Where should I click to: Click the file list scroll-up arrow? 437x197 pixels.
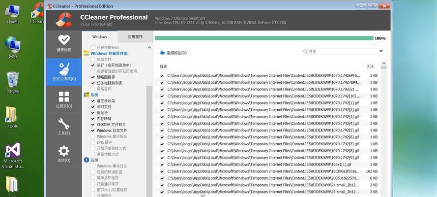(x=384, y=64)
